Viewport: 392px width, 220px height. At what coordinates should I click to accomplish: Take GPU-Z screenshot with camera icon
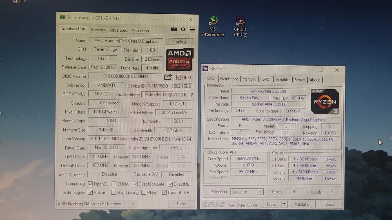(x=174, y=29)
